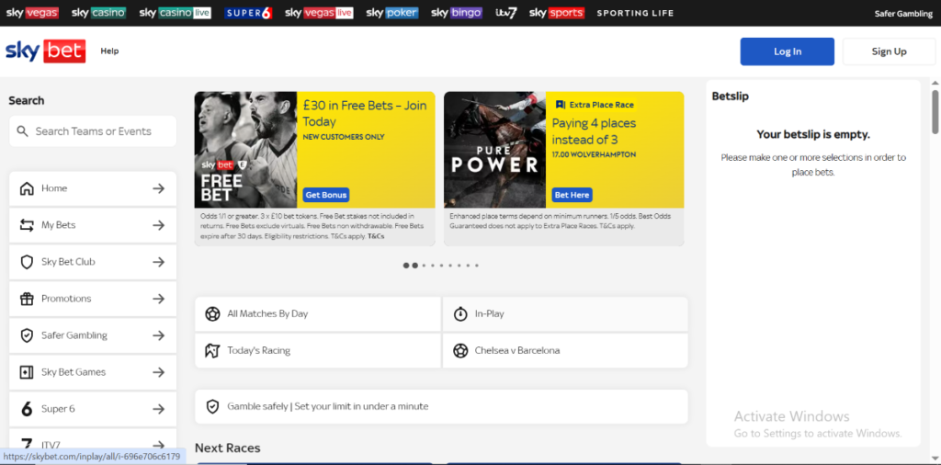This screenshot has height=465, width=941.
Task: Open the Sky Bingo logo link
Action: point(457,13)
